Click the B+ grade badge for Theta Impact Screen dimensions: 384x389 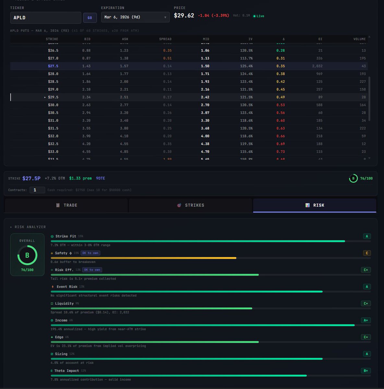[366, 371]
